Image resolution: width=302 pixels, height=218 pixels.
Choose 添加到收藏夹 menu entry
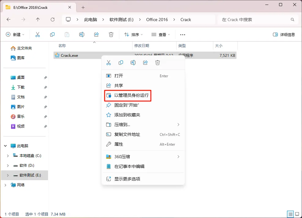pos(143,115)
